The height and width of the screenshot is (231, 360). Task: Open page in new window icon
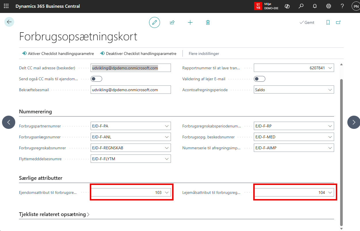pos(338,22)
